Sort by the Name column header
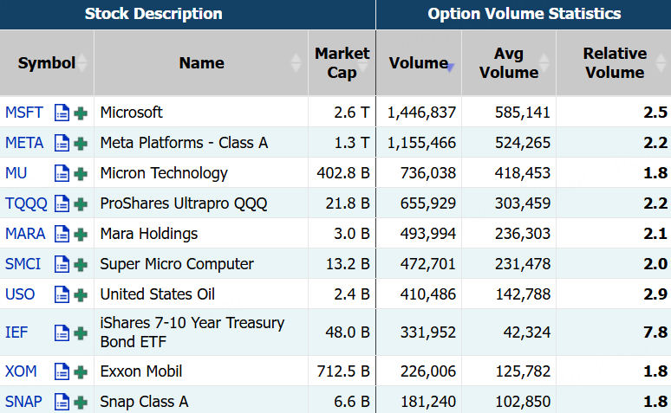This screenshot has width=671, height=413. [201, 63]
